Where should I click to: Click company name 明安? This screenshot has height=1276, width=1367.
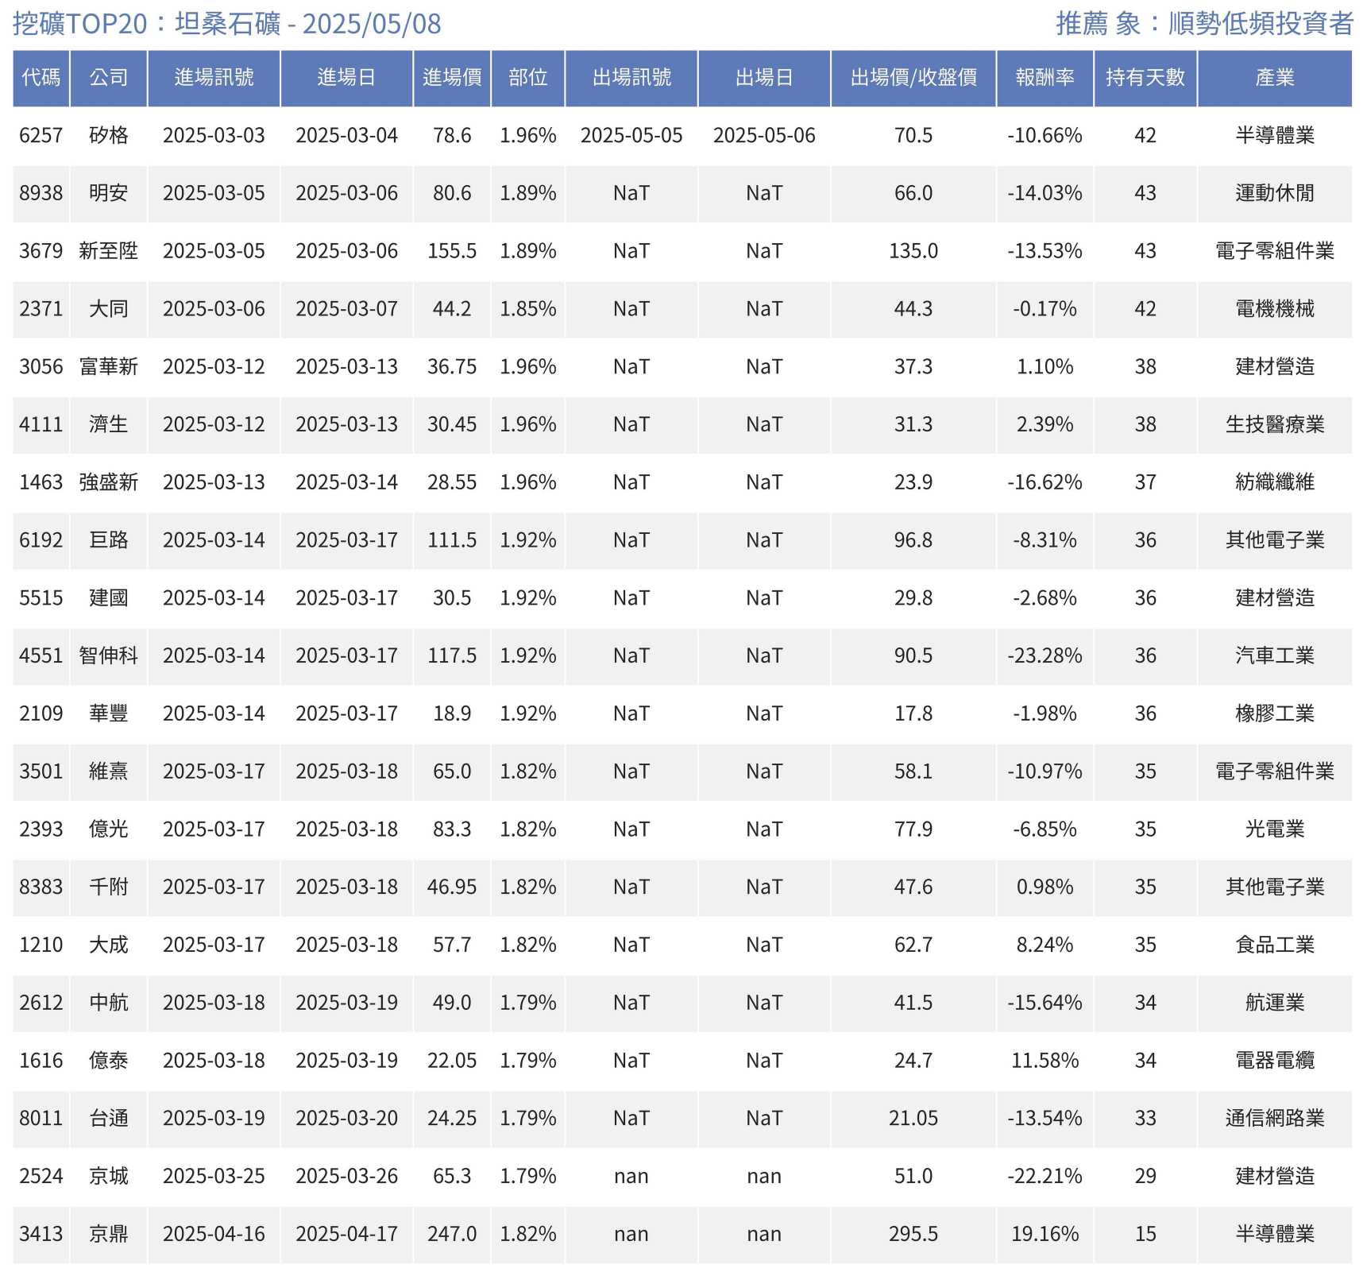point(109,194)
